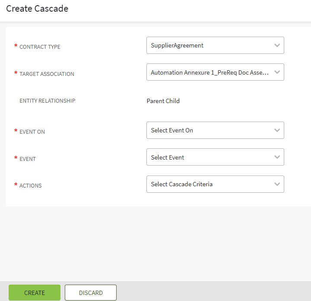Open the Contract Type dropdown arrow
Screen dimensions: 311x301
point(277,45)
